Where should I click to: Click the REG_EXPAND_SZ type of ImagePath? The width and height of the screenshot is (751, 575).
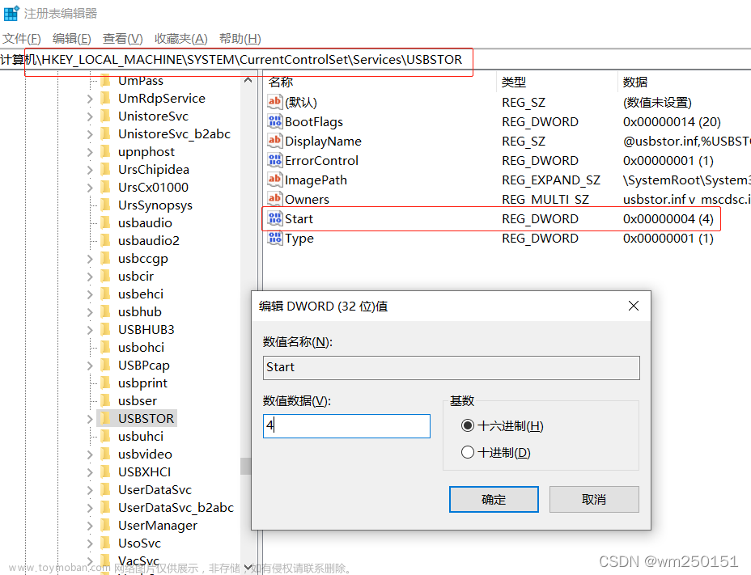551,180
